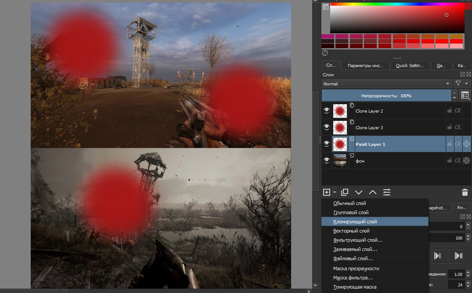Screen dimensions: 472x293
Task: Lock Clone Layer 3
Action: tap(450, 127)
